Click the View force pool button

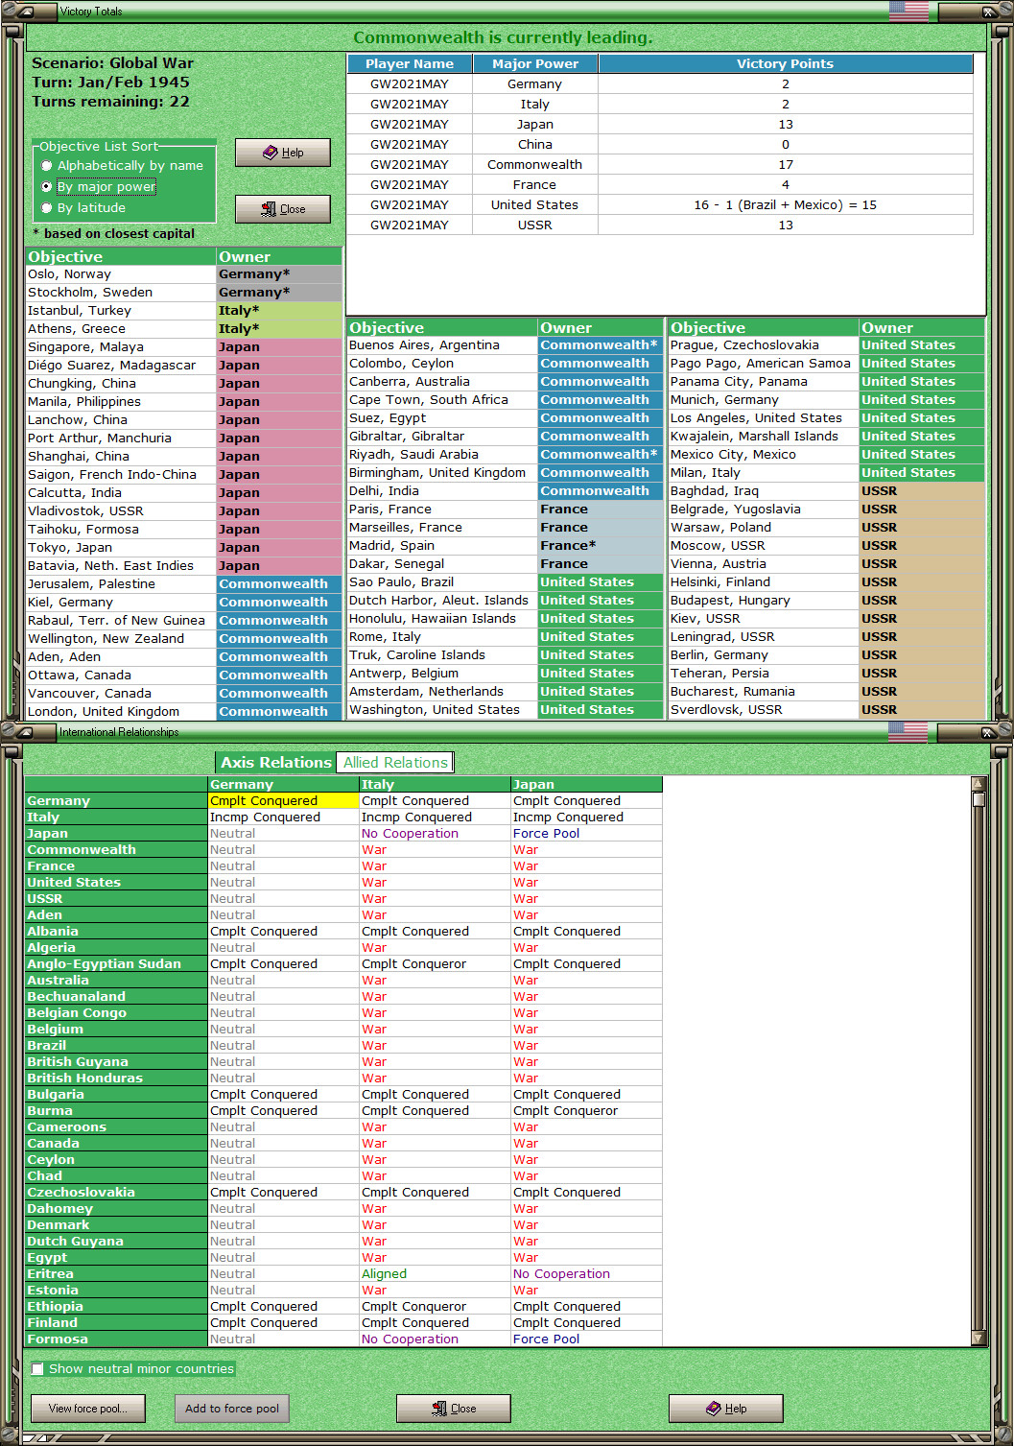click(x=87, y=1409)
